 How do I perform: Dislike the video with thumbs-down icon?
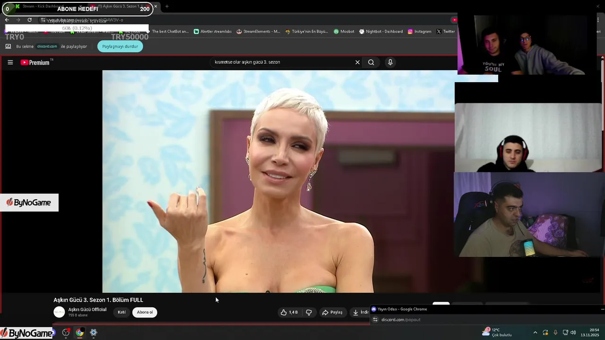tap(309, 312)
